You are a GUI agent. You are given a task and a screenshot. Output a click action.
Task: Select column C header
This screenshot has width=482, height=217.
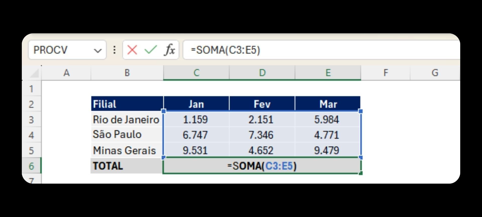pyautogui.click(x=196, y=73)
